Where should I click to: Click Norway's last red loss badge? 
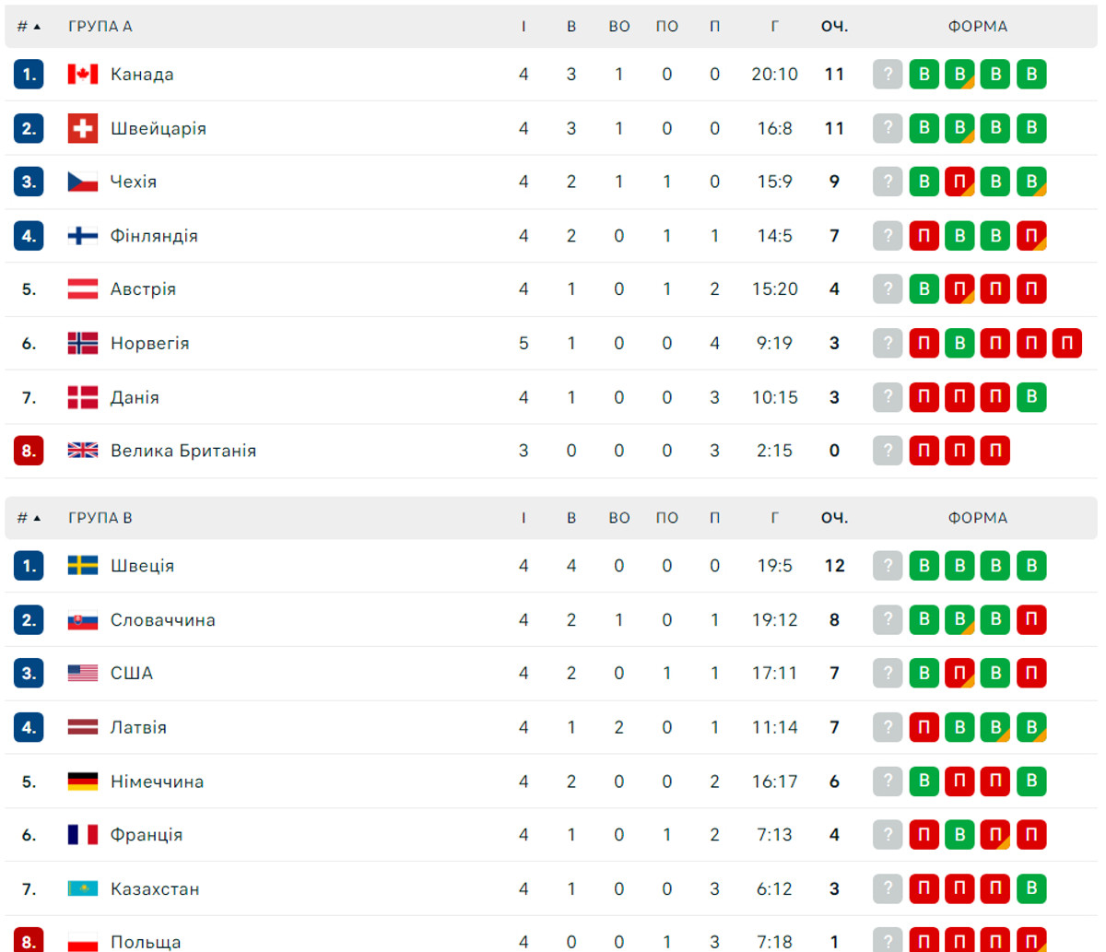pyautogui.click(x=1066, y=344)
